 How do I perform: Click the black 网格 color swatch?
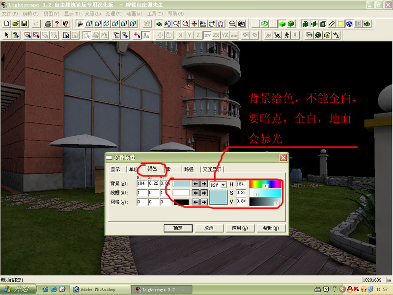point(181,202)
